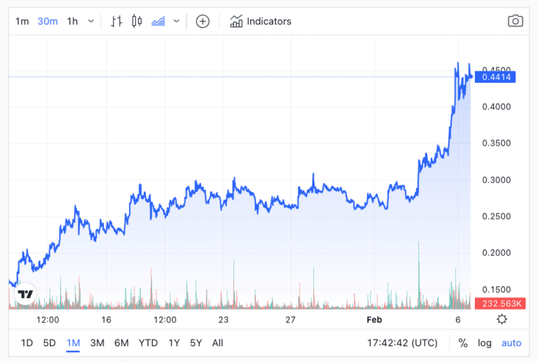Screen dimensions: 538x363
Task: Toggle percent scale mode
Action: click(463, 343)
